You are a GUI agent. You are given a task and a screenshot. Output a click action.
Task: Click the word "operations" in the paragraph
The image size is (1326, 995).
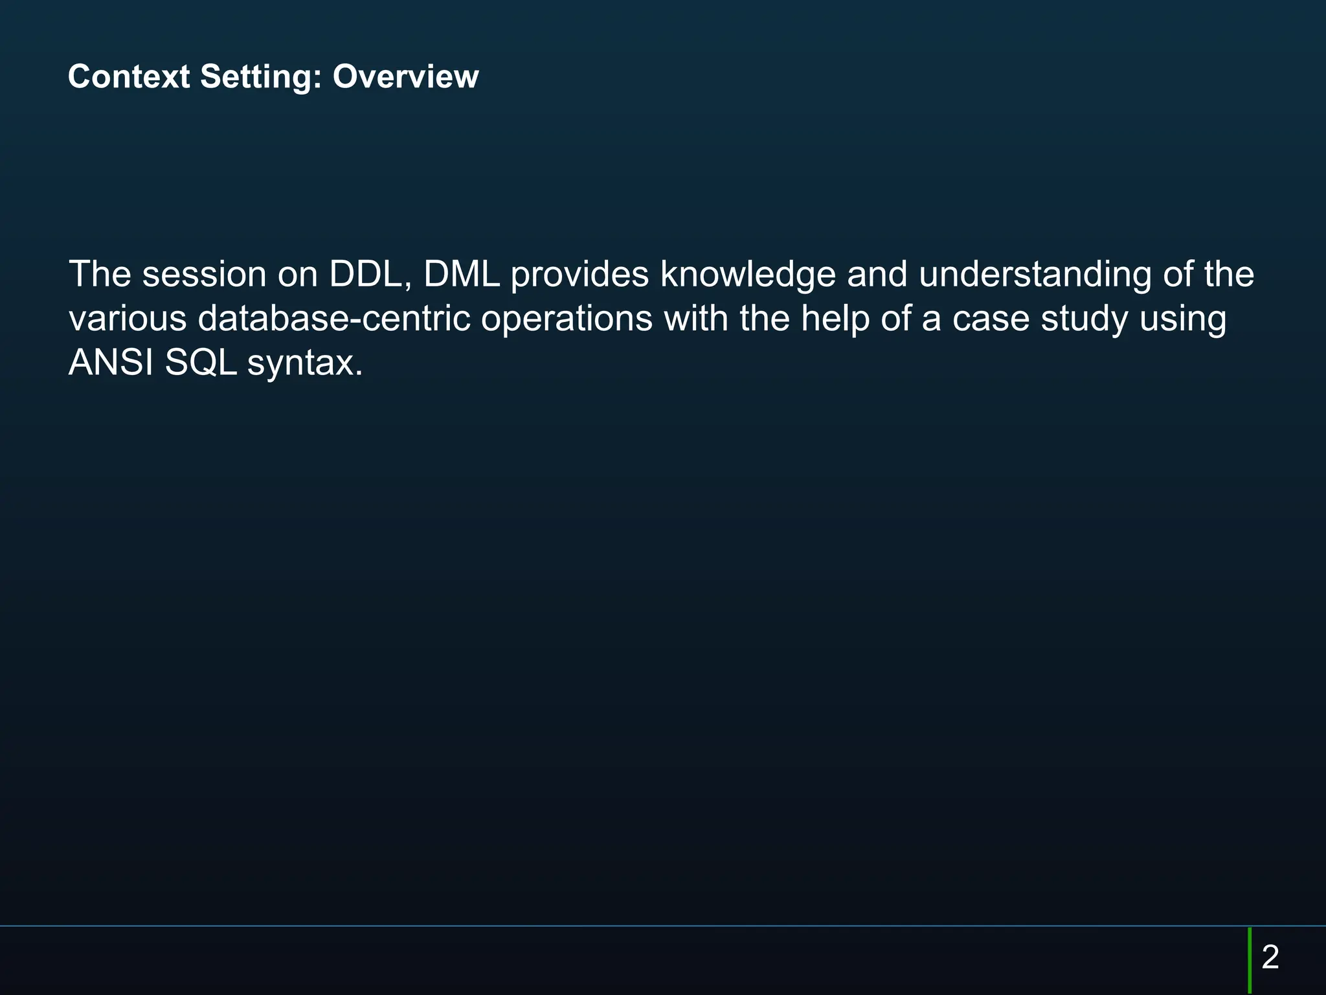point(567,320)
